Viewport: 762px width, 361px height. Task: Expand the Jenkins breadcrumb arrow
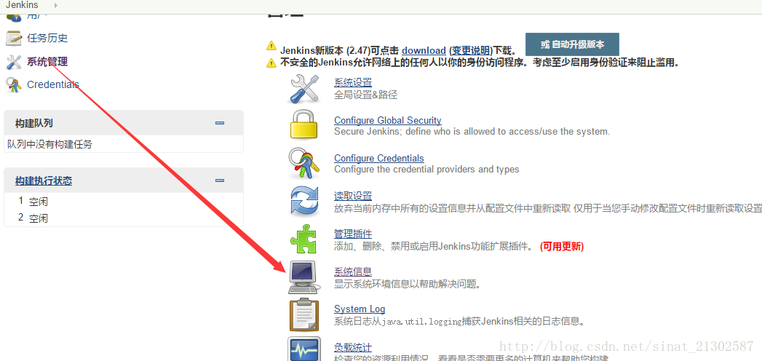(x=55, y=5)
